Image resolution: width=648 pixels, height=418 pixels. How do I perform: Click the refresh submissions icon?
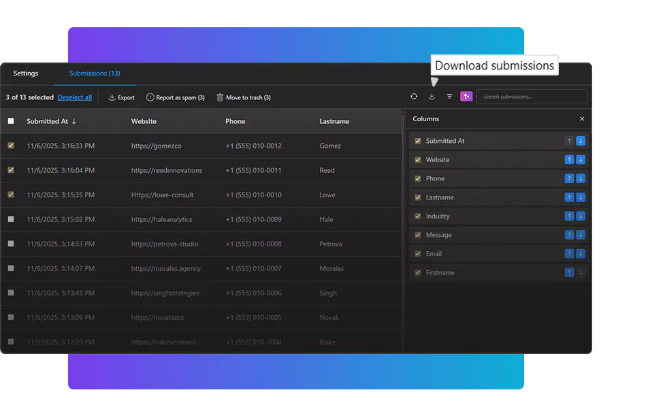414,97
